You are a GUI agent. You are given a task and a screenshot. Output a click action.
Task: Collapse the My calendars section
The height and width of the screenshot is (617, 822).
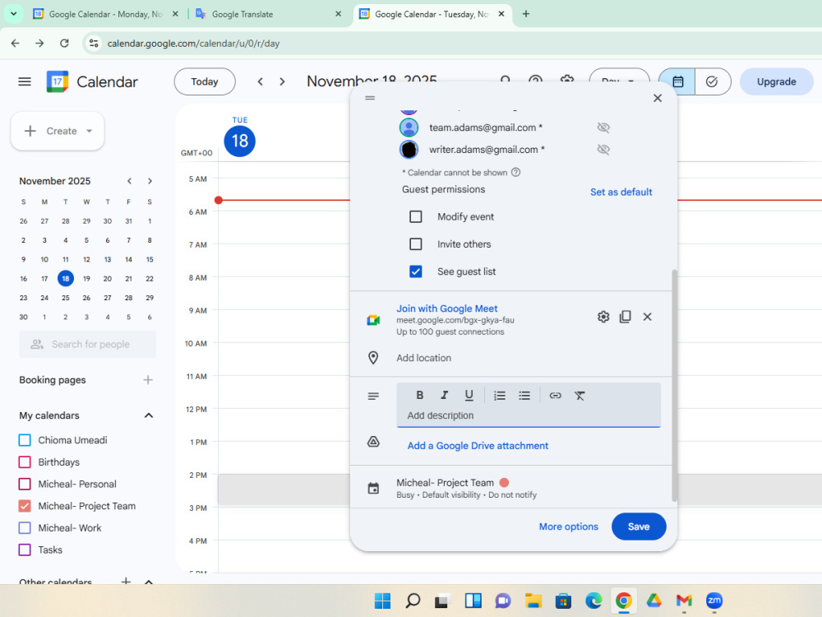coord(149,415)
